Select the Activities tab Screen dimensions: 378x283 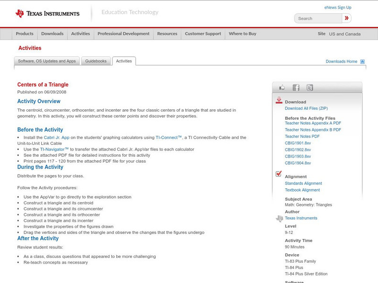coord(124,61)
